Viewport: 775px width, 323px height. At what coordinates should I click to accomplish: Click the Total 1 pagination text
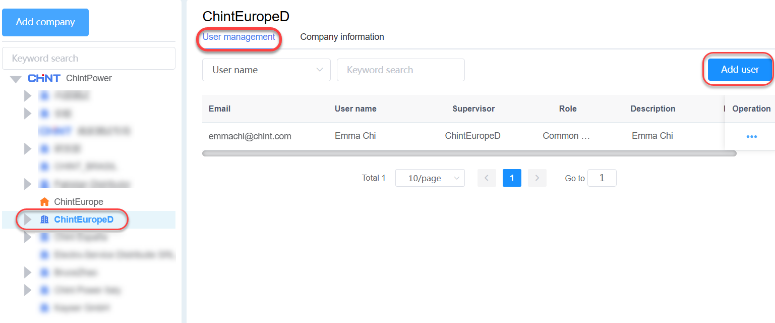tap(374, 178)
